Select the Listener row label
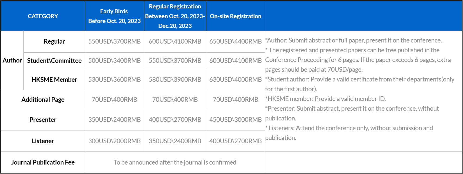 coord(43,141)
